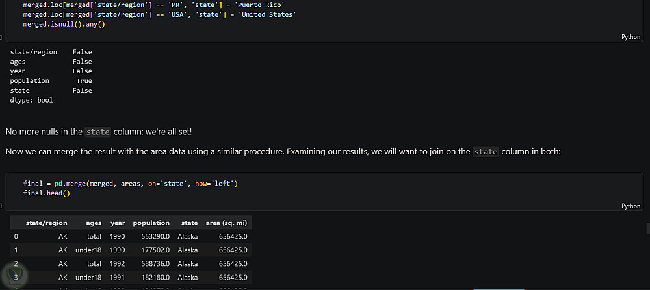This screenshot has width=650, height=290.
Task: Click 'under18' cell in table row 1
Action: 88,250
